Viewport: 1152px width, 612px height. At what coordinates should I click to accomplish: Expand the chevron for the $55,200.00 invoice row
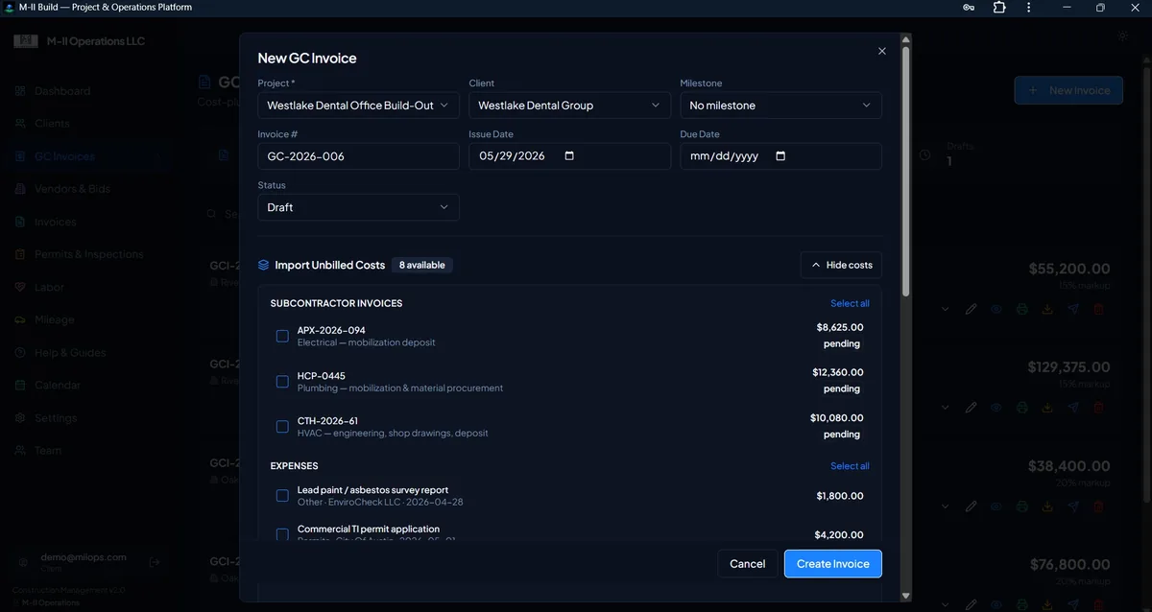(x=945, y=310)
